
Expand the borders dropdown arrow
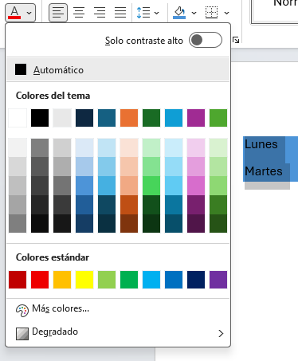[x=226, y=13]
